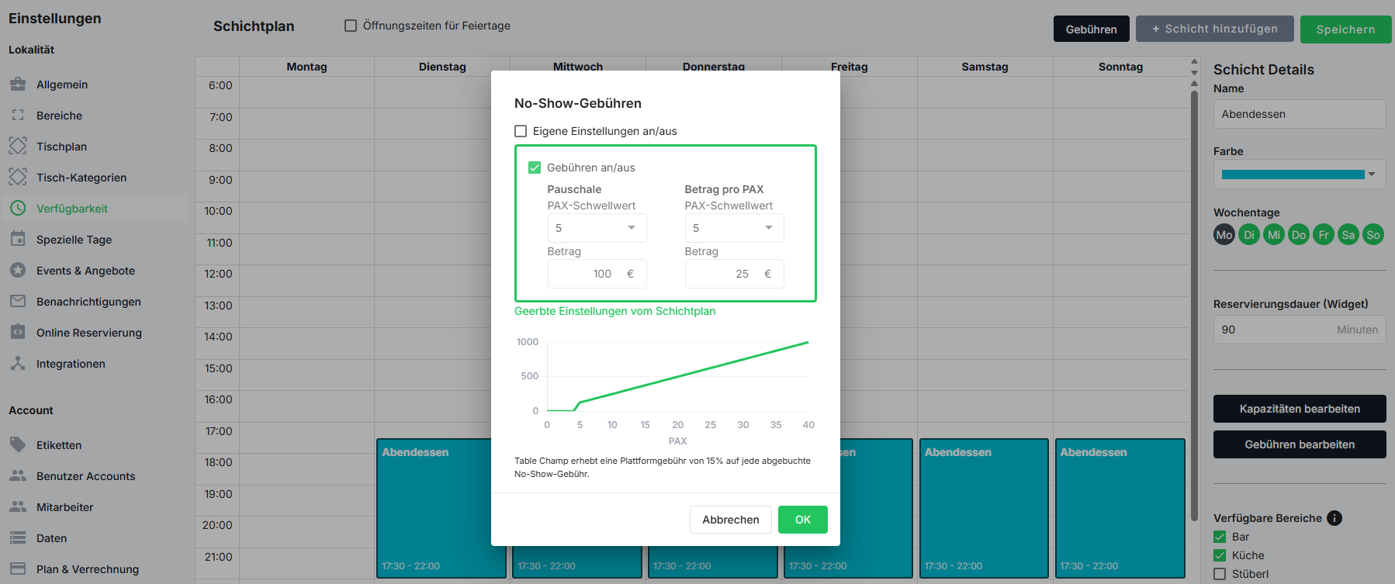Viewport: 1395px width, 584px height.
Task: Confirm dialog with OK button
Action: tap(802, 520)
